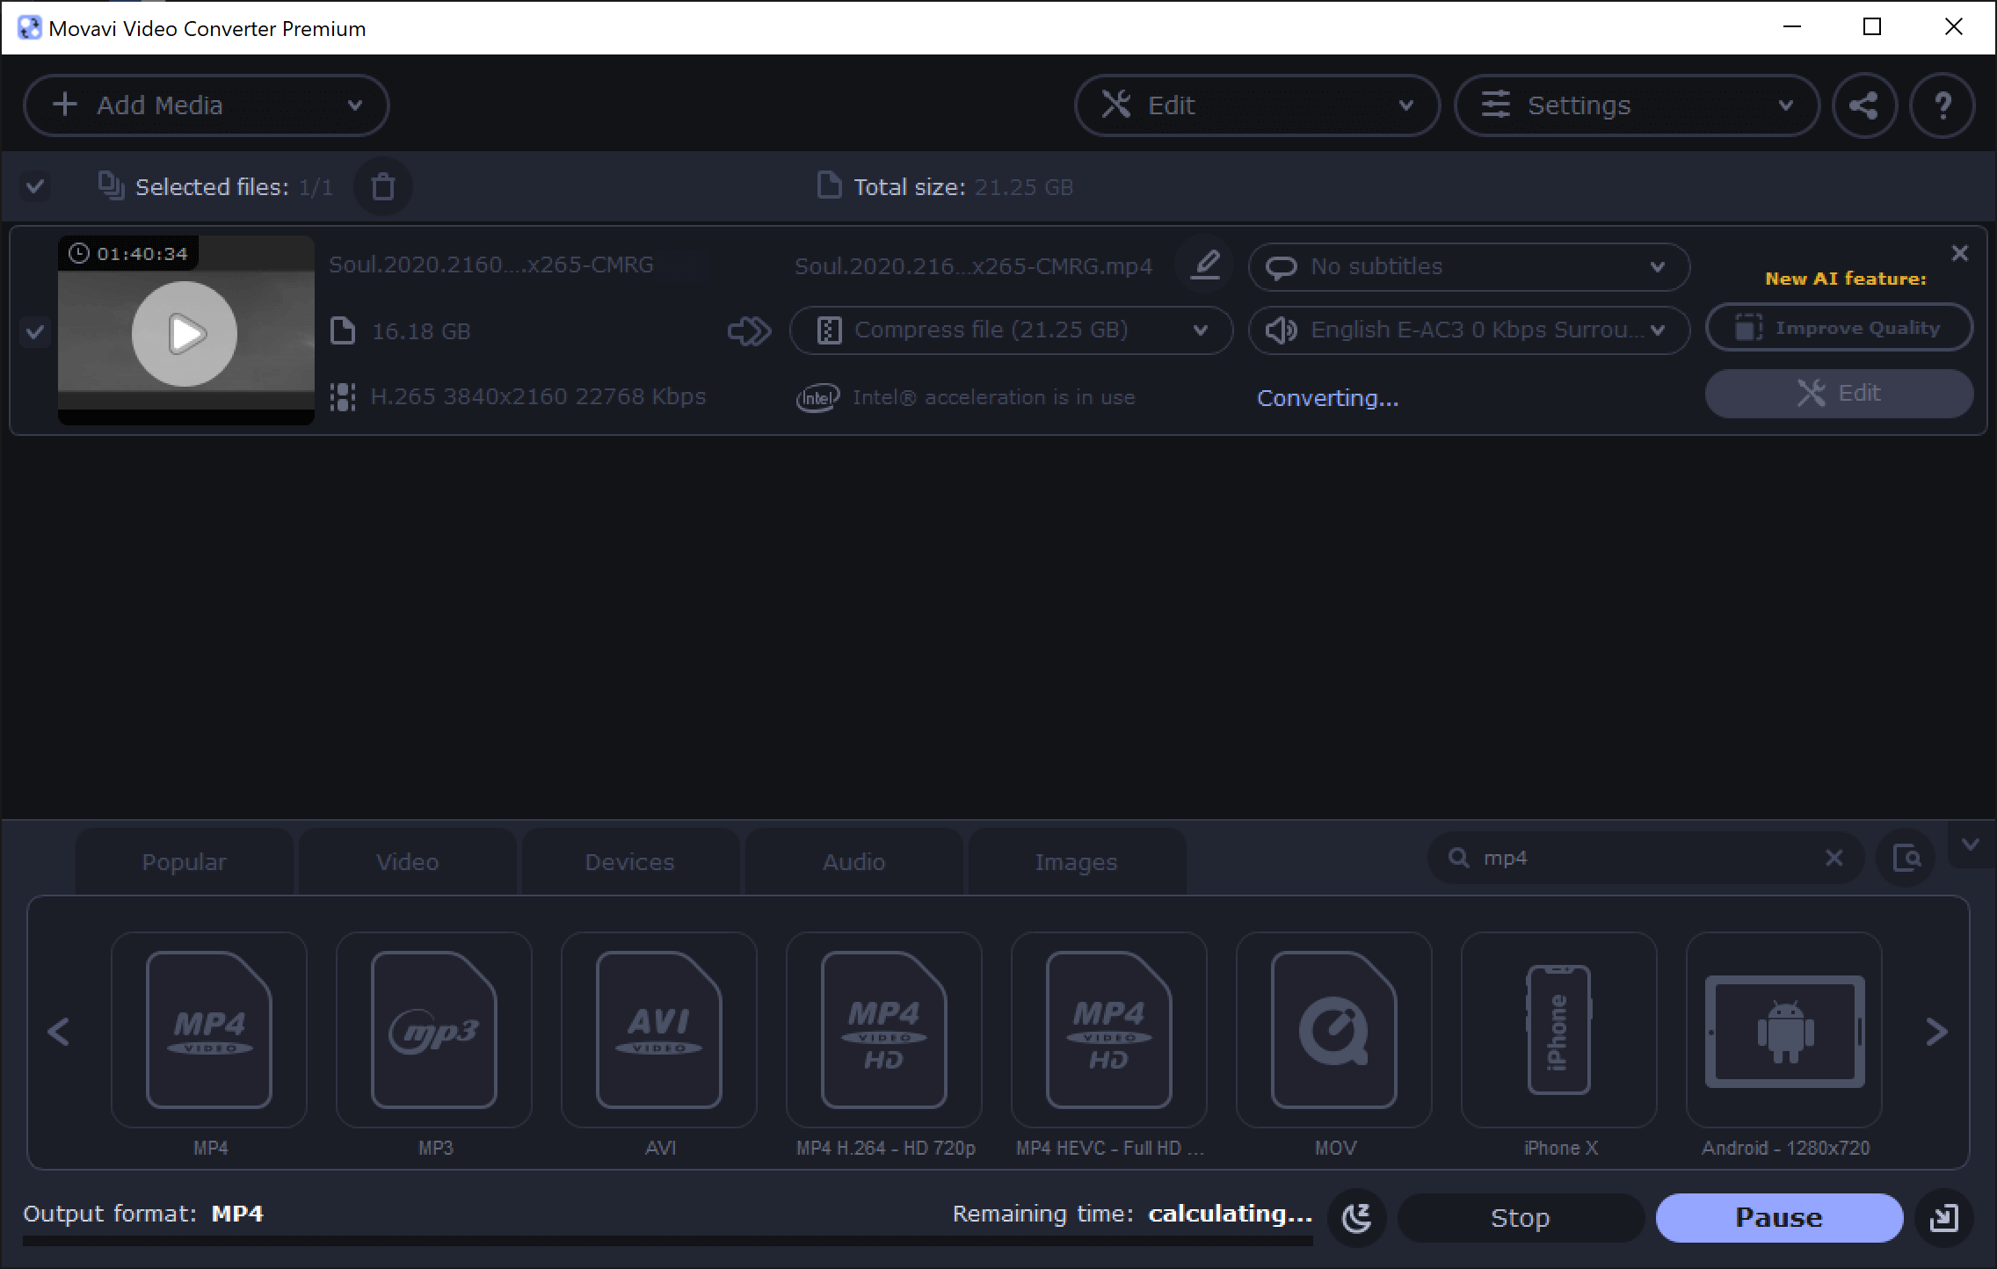Open the Audio tab
Image resolution: width=1997 pixels, height=1269 pixels.
click(x=853, y=862)
